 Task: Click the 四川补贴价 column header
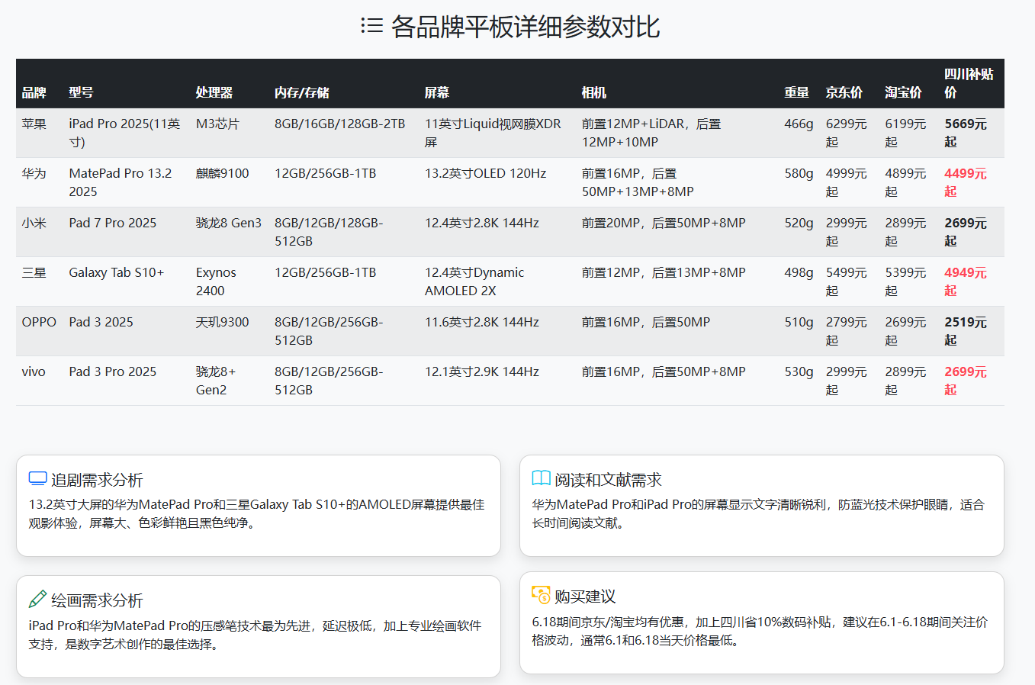(969, 83)
